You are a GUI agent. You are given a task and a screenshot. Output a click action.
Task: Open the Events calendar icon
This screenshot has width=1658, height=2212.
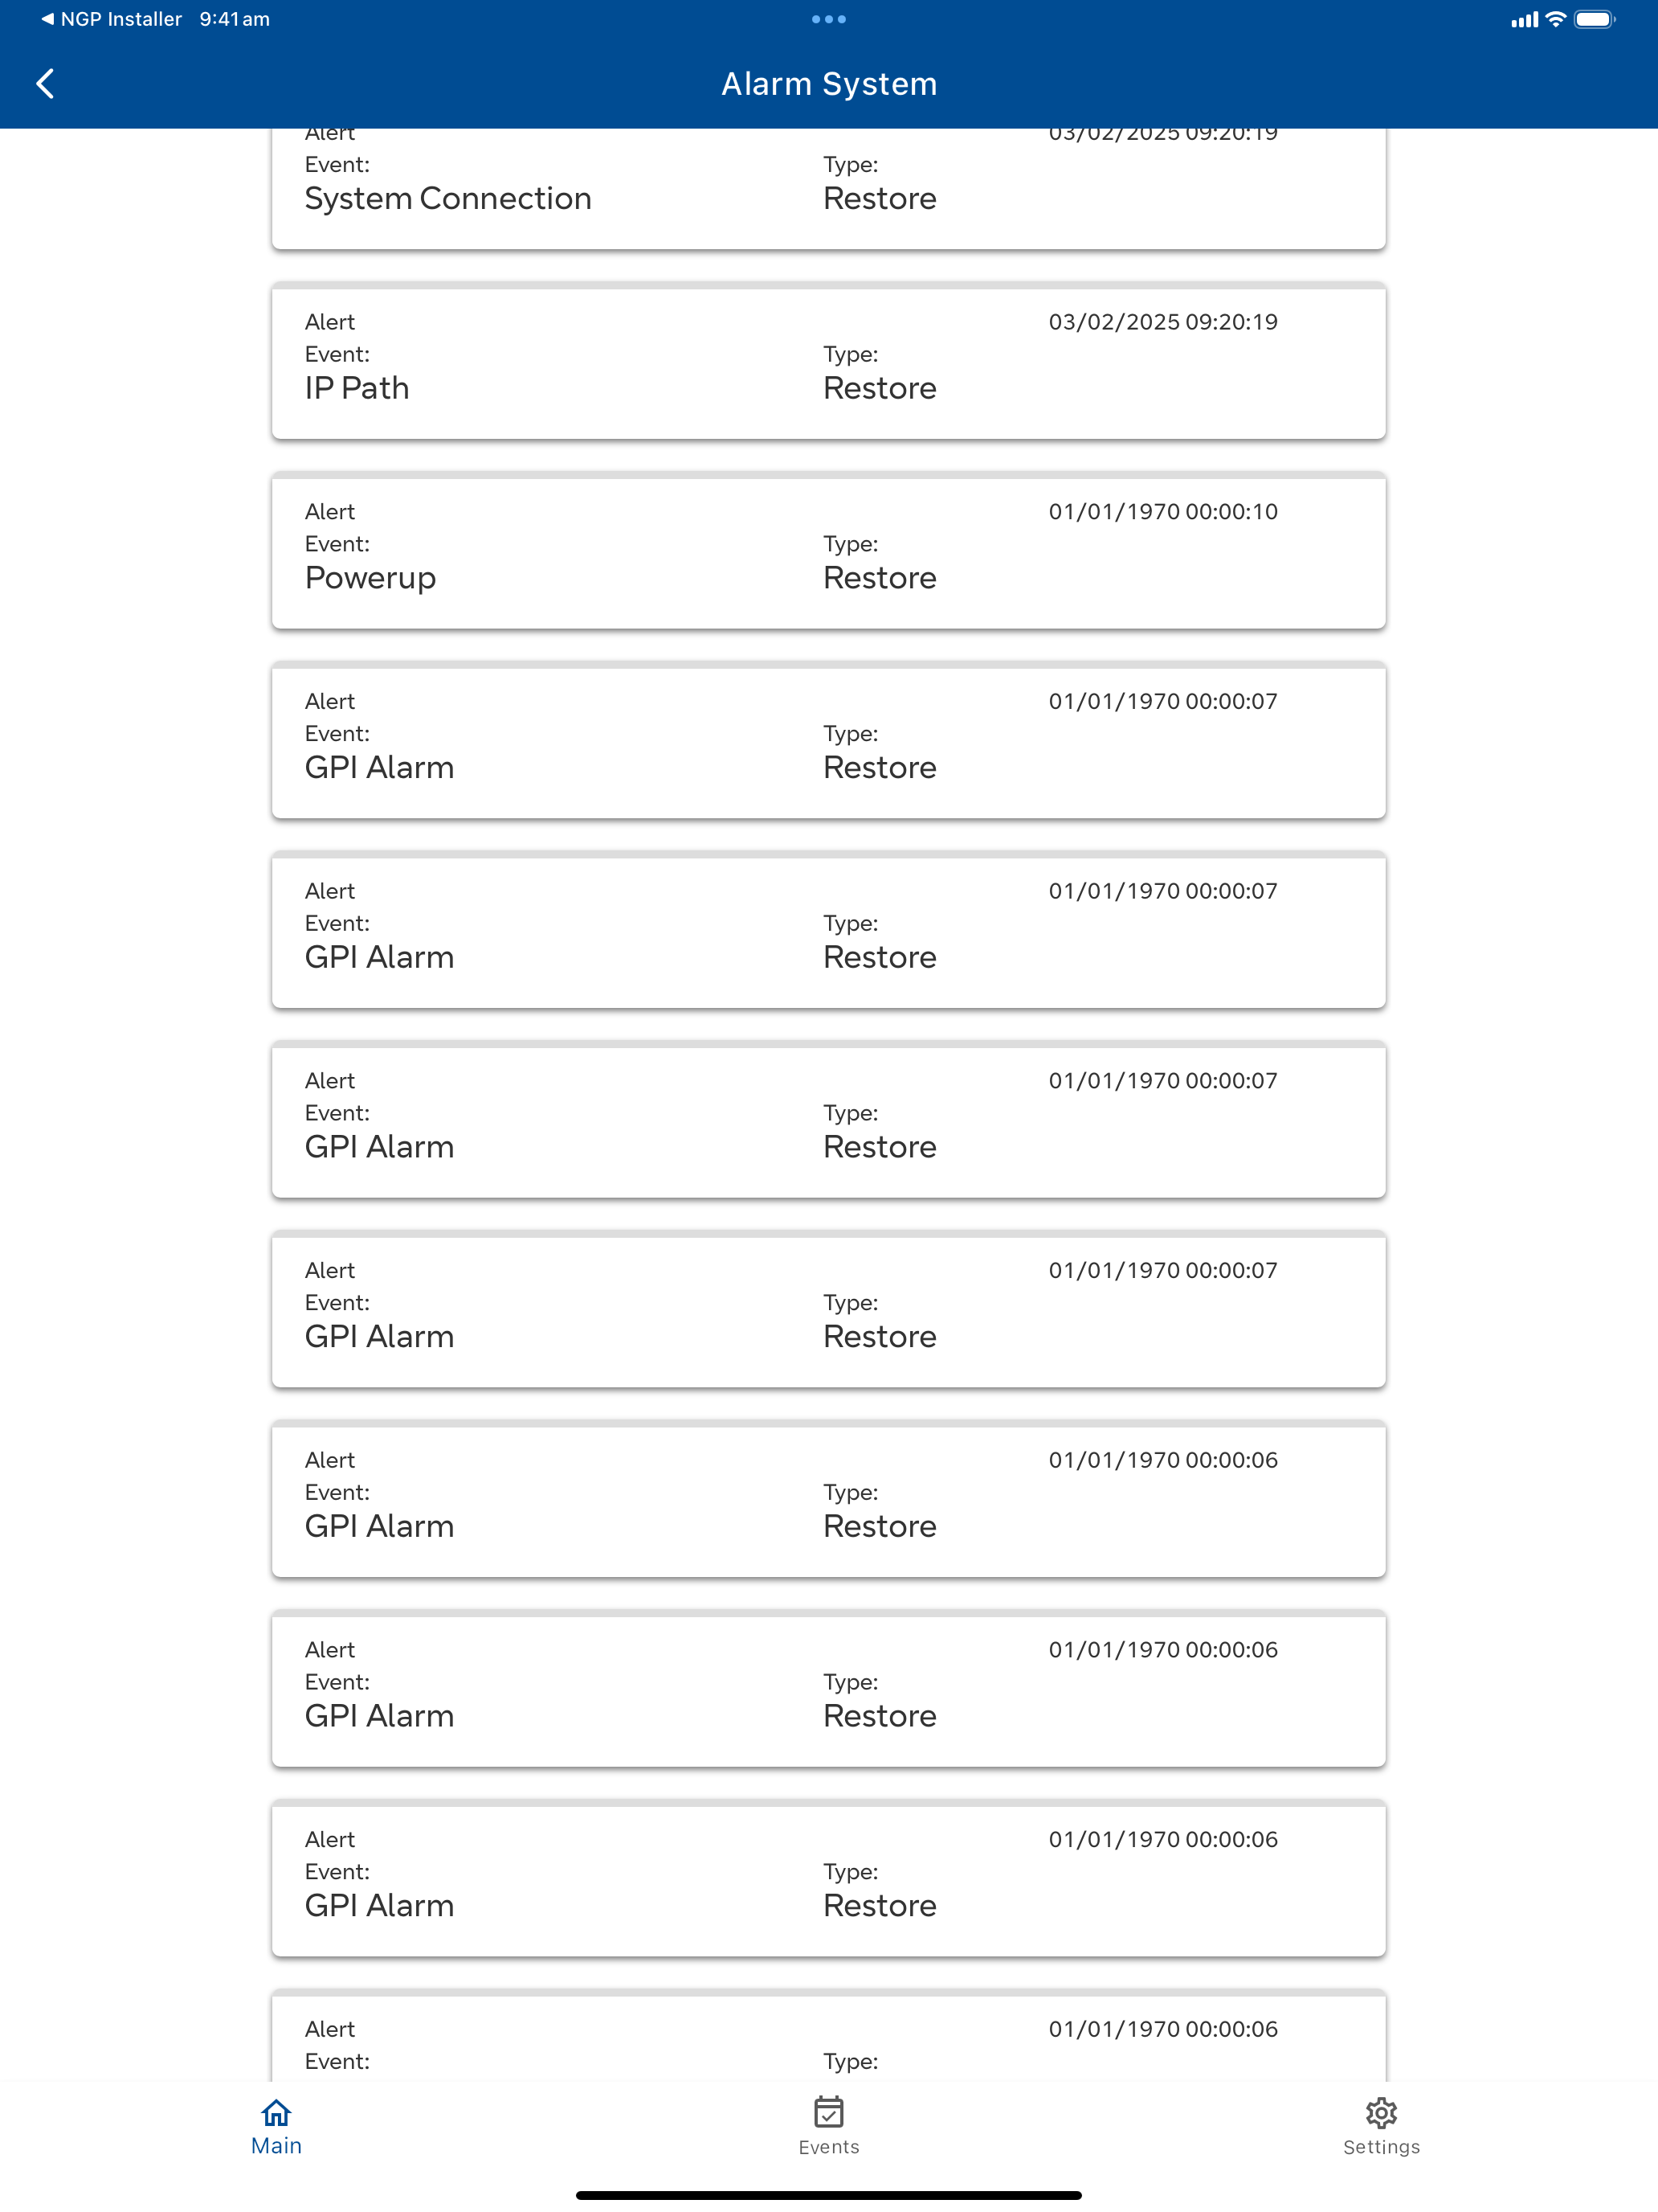828,2112
